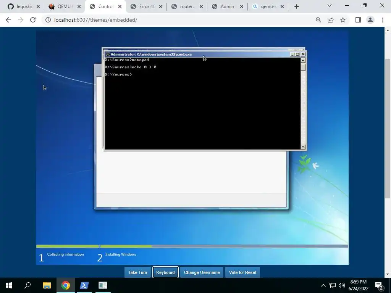Viewport: 391px width, 293px height.
Task: Open the Chrome three-dot menu
Action: pyautogui.click(x=383, y=20)
